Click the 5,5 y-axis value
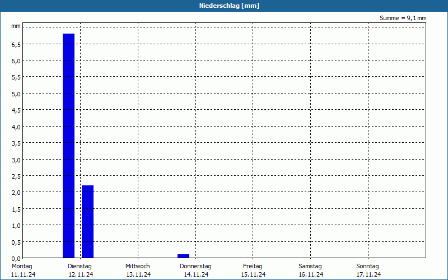The image size is (448, 280). coord(16,77)
